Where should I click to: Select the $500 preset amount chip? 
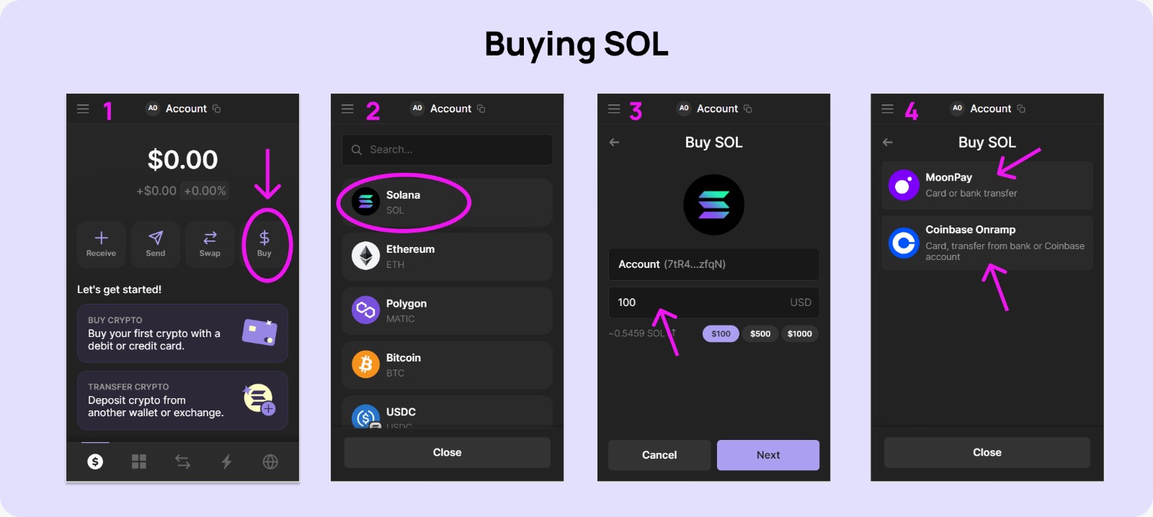(x=760, y=333)
